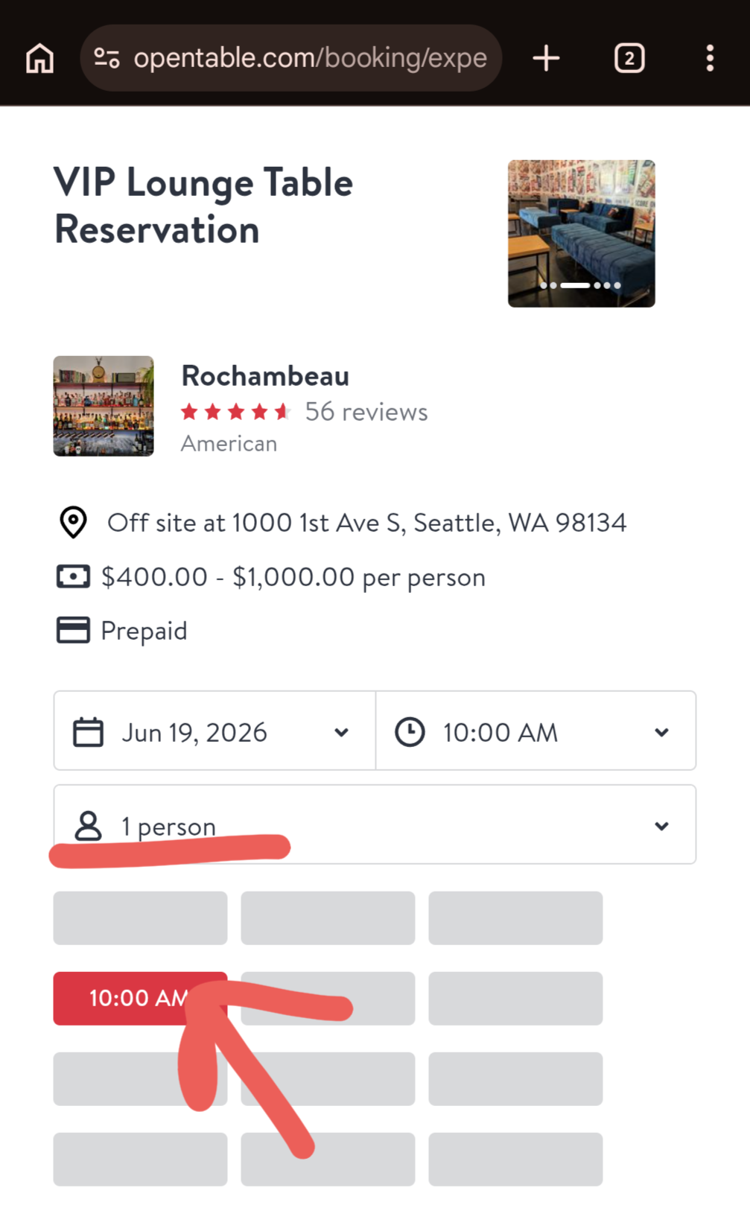Expand the Jun 19, 2026 date dropdown
Image resolution: width=750 pixels, height=1211 pixels.
pyautogui.click(x=214, y=731)
